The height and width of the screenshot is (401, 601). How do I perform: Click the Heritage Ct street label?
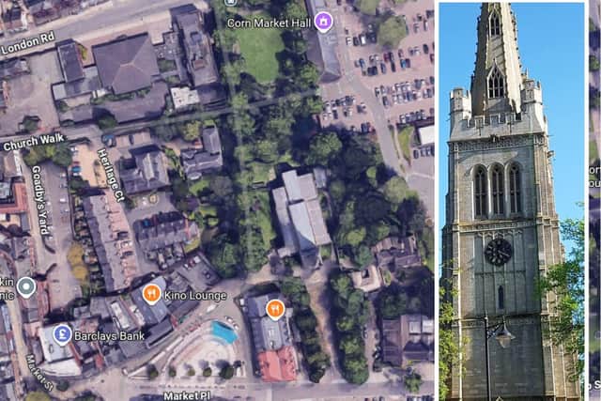click(111, 176)
